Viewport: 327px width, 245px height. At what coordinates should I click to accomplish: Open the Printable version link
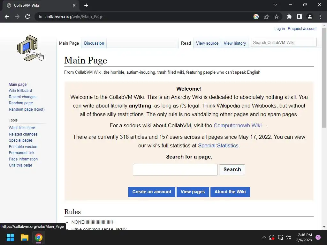[x=23, y=146]
